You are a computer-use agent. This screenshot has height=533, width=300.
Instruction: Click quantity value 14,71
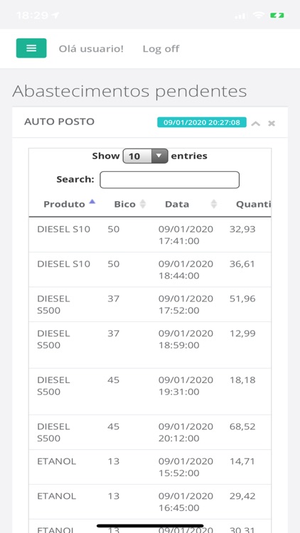pyautogui.click(x=242, y=461)
